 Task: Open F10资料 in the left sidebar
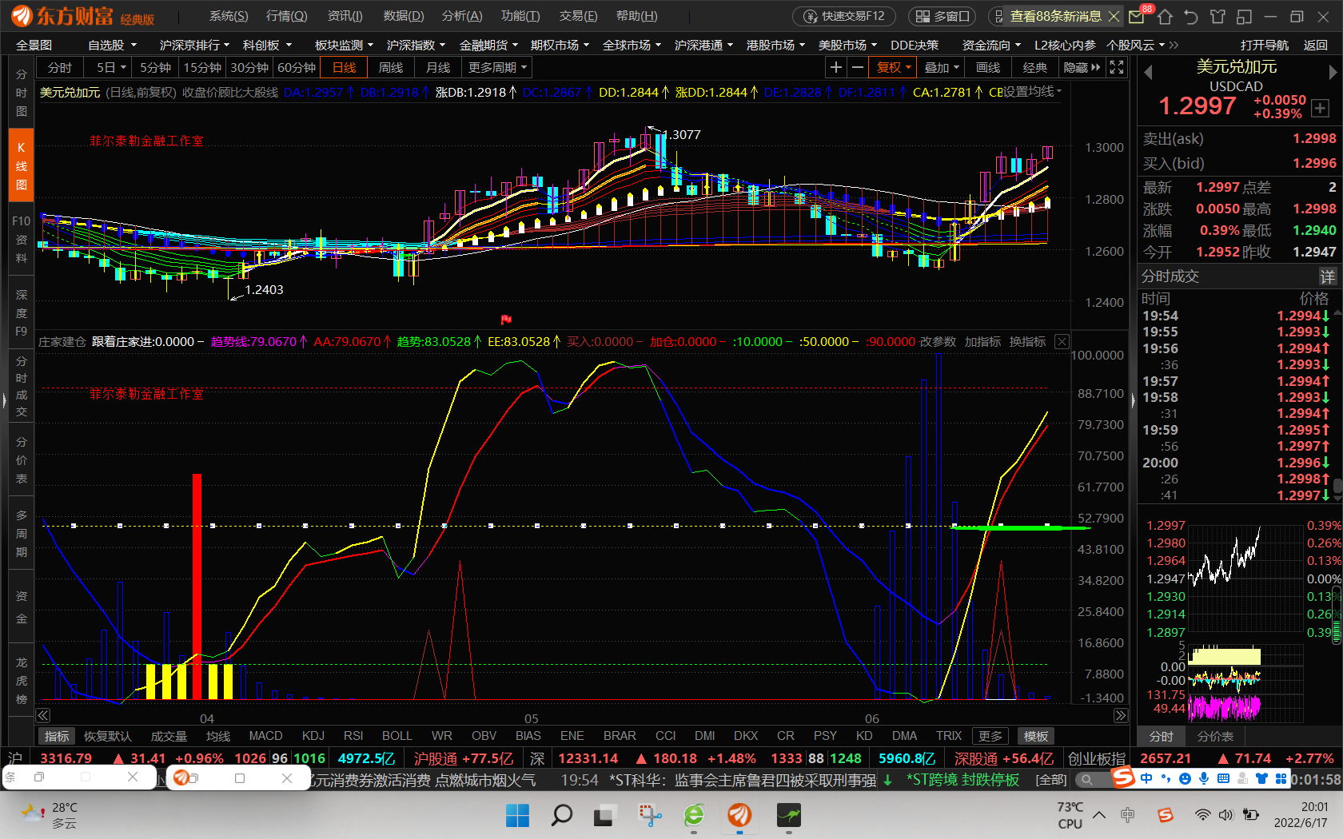tap(21, 239)
